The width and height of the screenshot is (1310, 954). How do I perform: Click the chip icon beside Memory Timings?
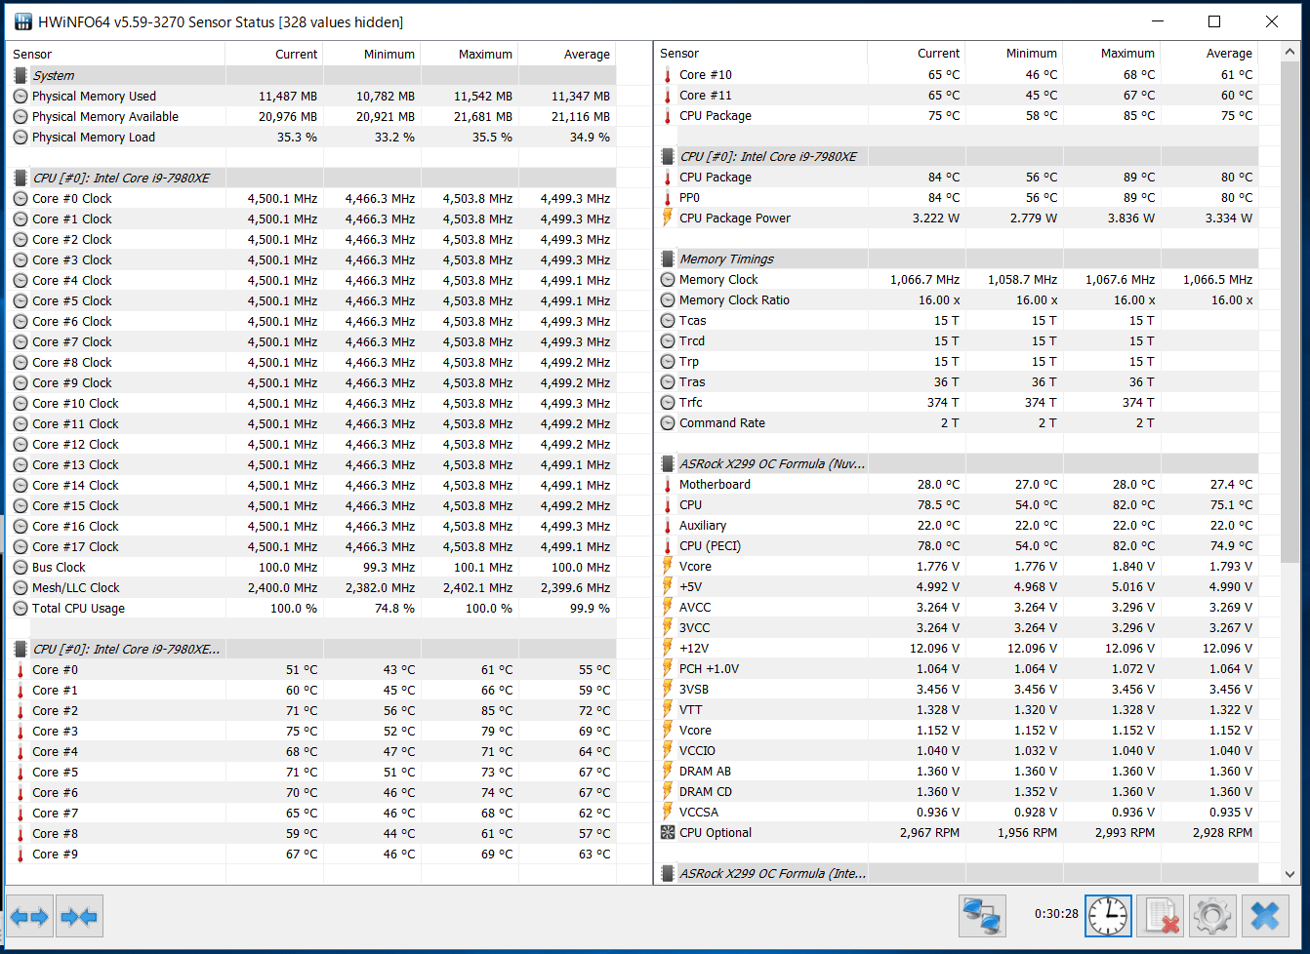[x=668, y=258]
